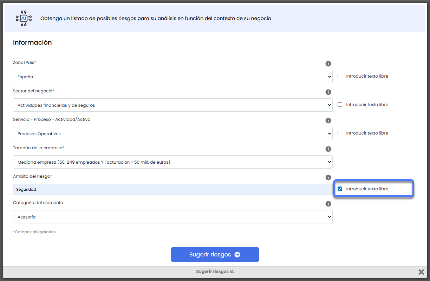Viewport: 430px width, 281px height.
Task: Click the AI chip icon in header
Action: 24,18
